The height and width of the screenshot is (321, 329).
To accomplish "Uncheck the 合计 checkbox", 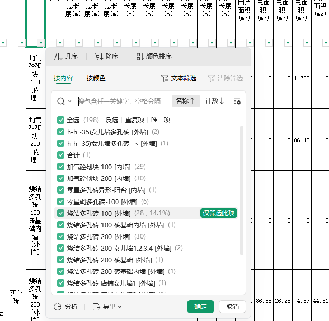I will [61, 155].
